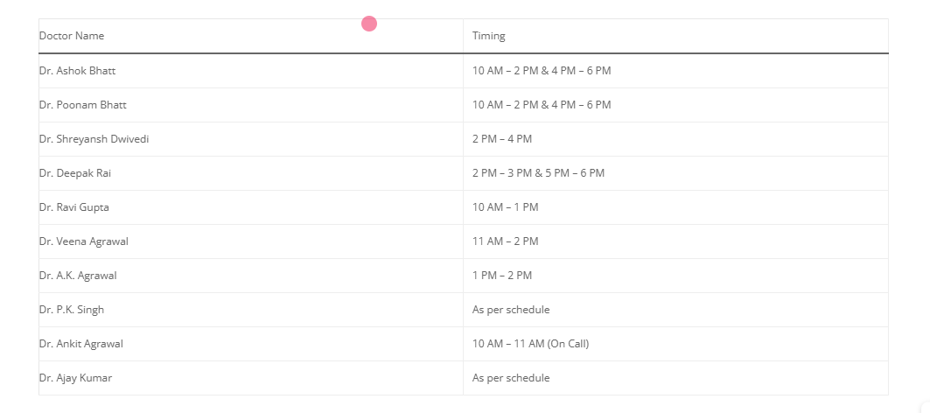Select the Dr. A.K. Agrawal name
The image size is (930, 413).
[77, 275]
